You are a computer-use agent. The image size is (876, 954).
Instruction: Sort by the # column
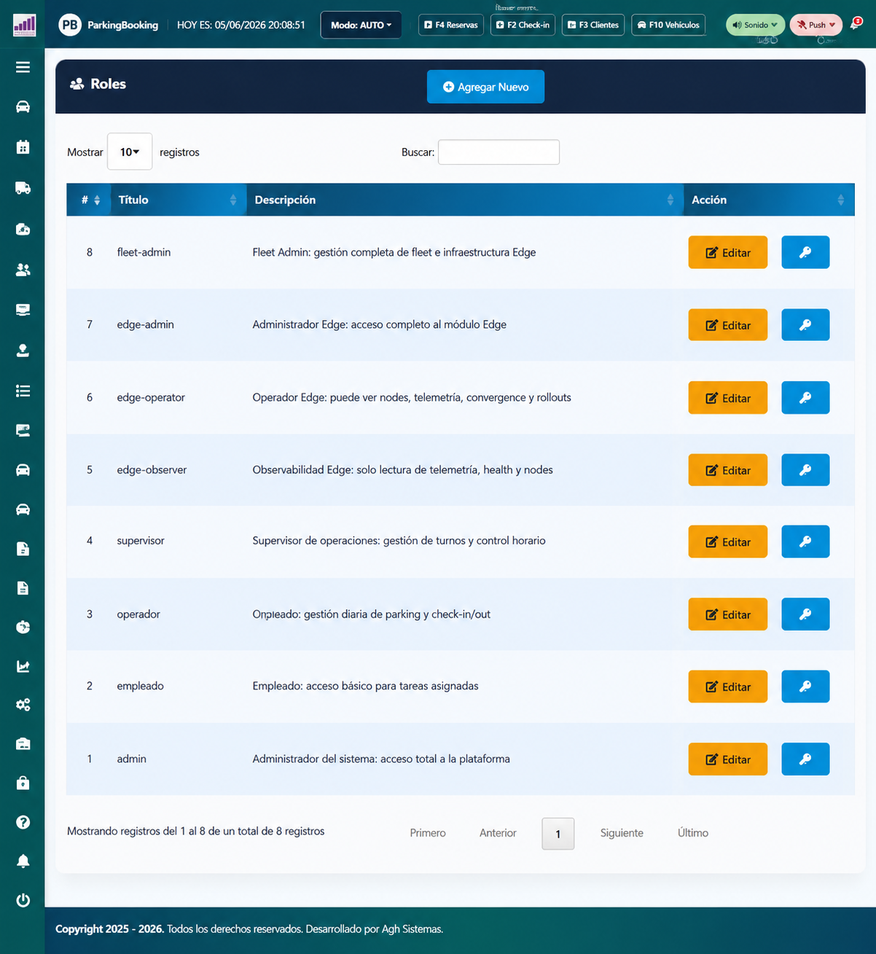(x=90, y=200)
